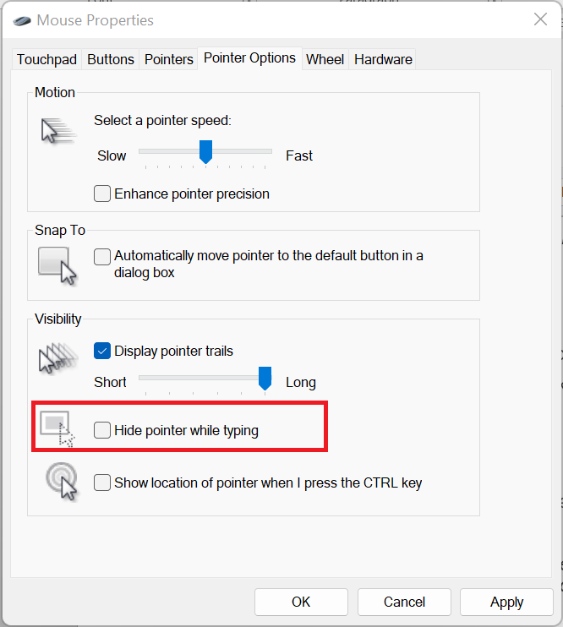Click the pointer speed slider thumb
Screen dimensions: 563x627
coord(205,152)
